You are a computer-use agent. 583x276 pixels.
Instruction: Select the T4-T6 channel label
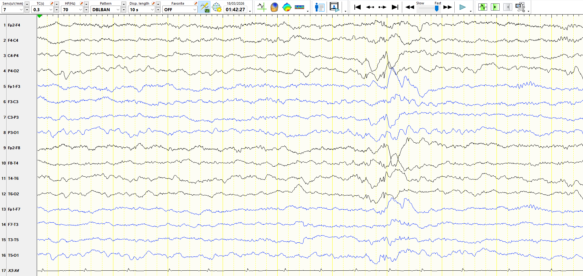pyautogui.click(x=13, y=178)
